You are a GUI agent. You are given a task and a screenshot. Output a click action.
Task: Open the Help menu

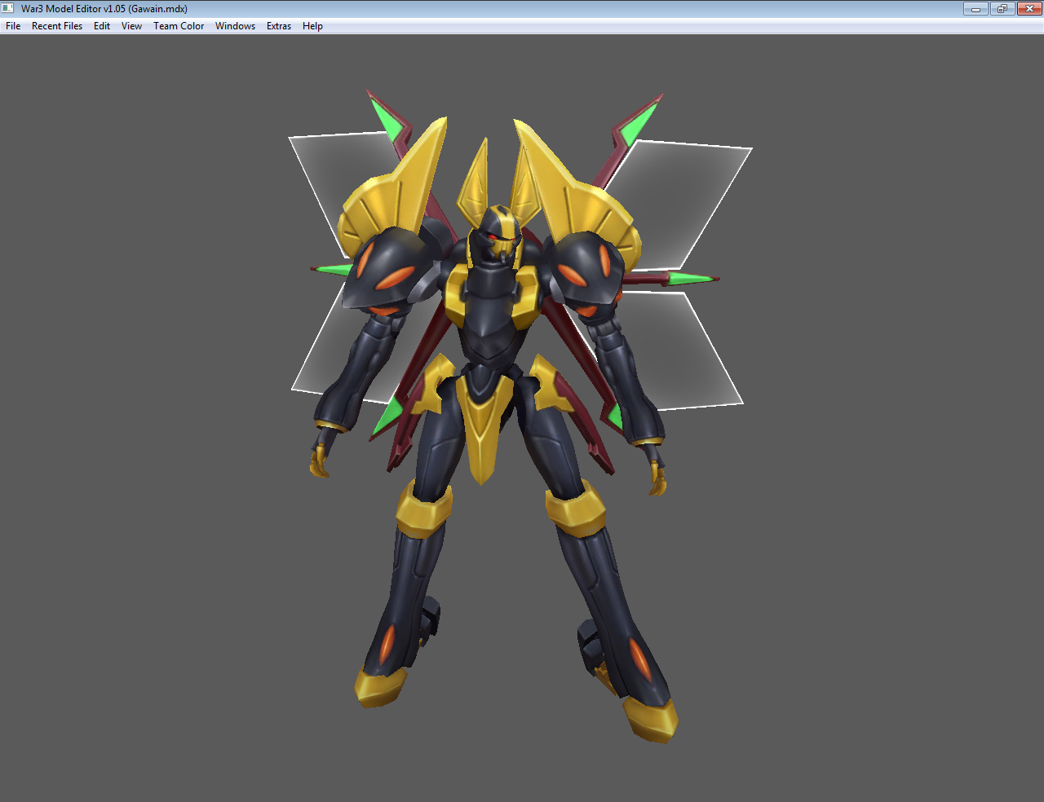tap(312, 26)
